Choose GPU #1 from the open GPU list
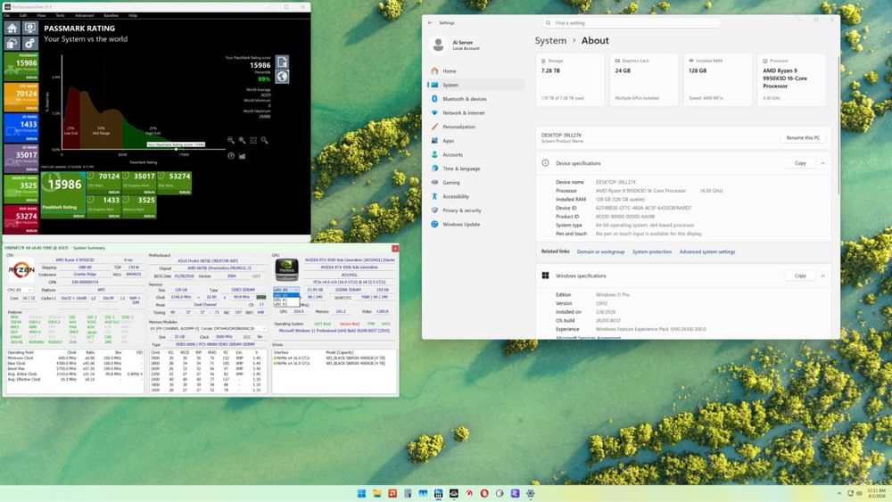 [x=285, y=300]
